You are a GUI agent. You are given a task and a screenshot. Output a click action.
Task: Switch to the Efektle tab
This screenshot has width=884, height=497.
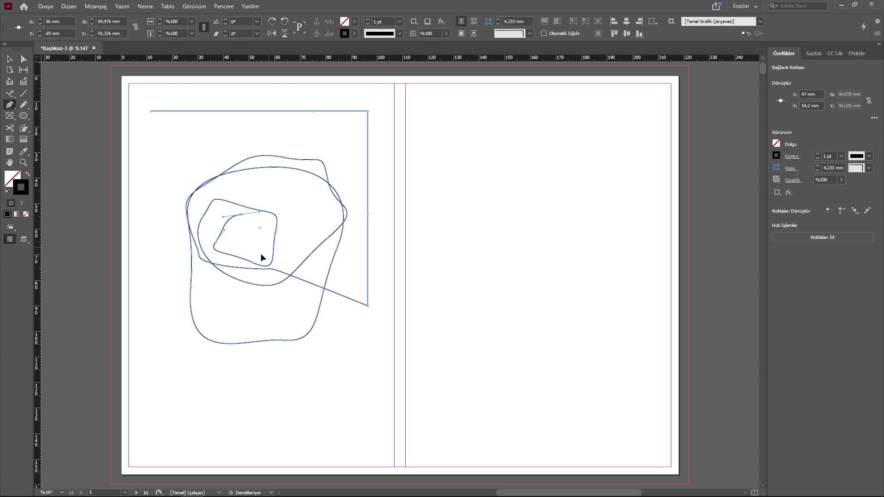[856, 53]
